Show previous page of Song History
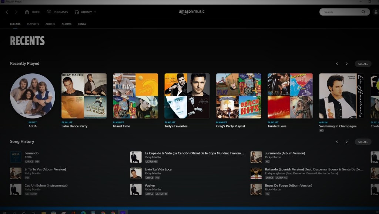379x214 pixels. 337,142
